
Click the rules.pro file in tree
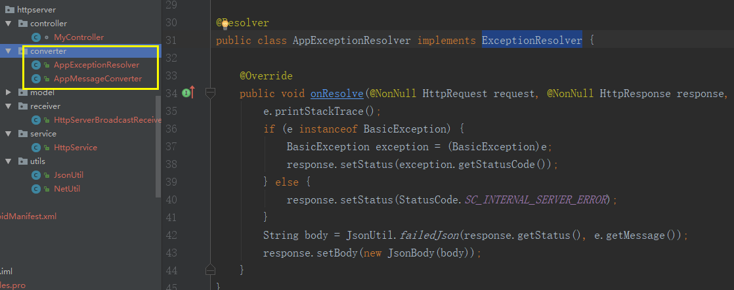tap(12, 285)
